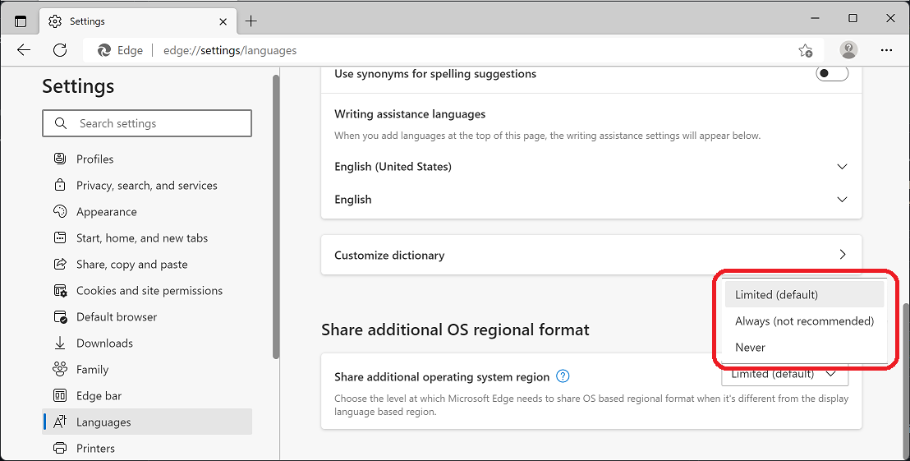Click the tab actions icon in title bar
The width and height of the screenshot is (910, 461).
21,21
